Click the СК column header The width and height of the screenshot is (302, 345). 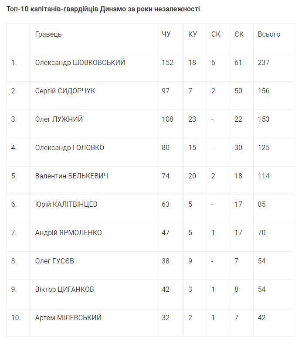216,34
